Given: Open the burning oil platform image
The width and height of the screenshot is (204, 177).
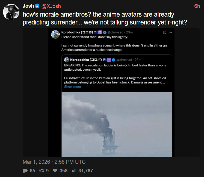Looking at the screenshot, I should 117,125.
